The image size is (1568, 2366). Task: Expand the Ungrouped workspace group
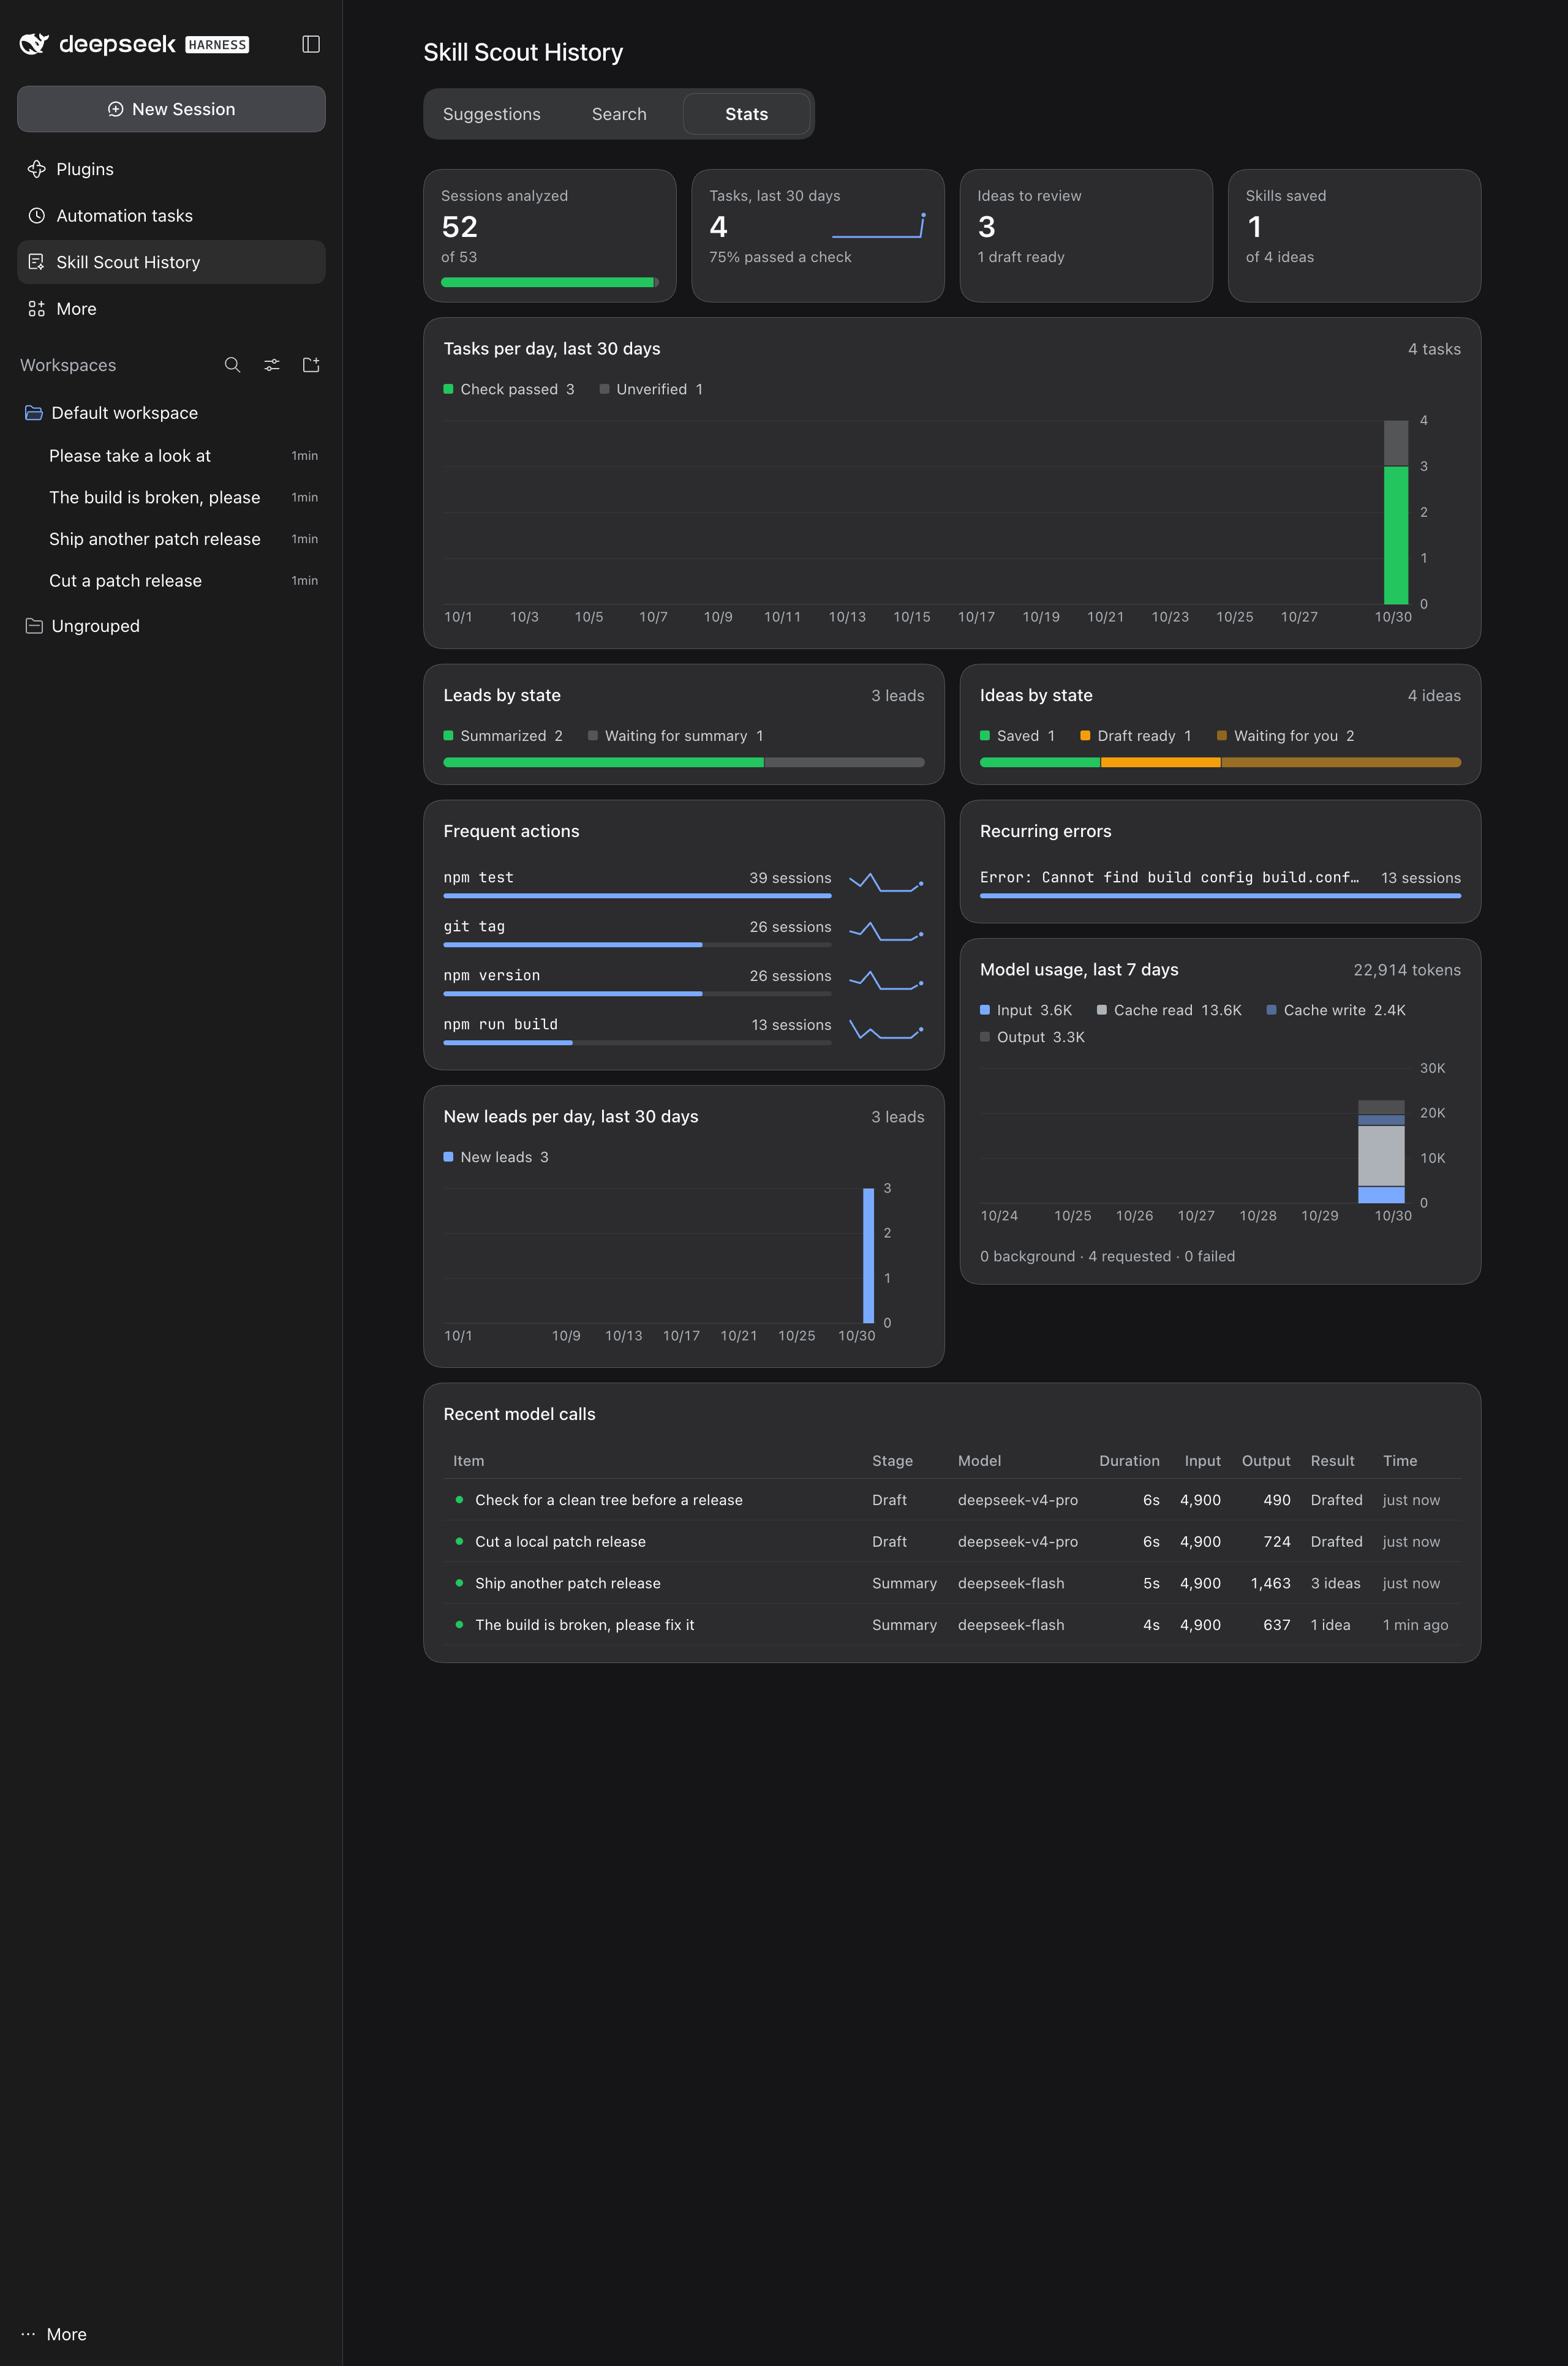pyautogui.click(x=171, y=626)
